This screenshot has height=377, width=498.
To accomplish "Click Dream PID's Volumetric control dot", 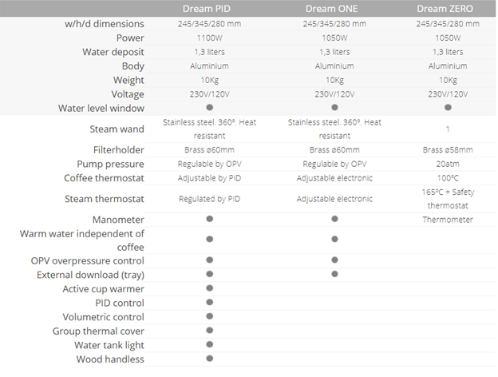I will (209, 316).
